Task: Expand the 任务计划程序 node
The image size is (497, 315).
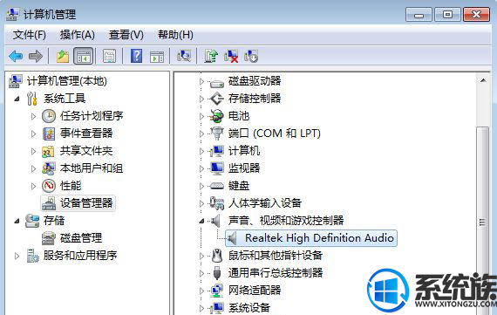Action: coord(34,116)
